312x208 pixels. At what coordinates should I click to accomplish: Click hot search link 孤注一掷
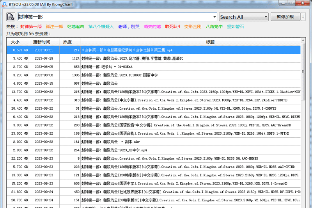tap(54, 27)
